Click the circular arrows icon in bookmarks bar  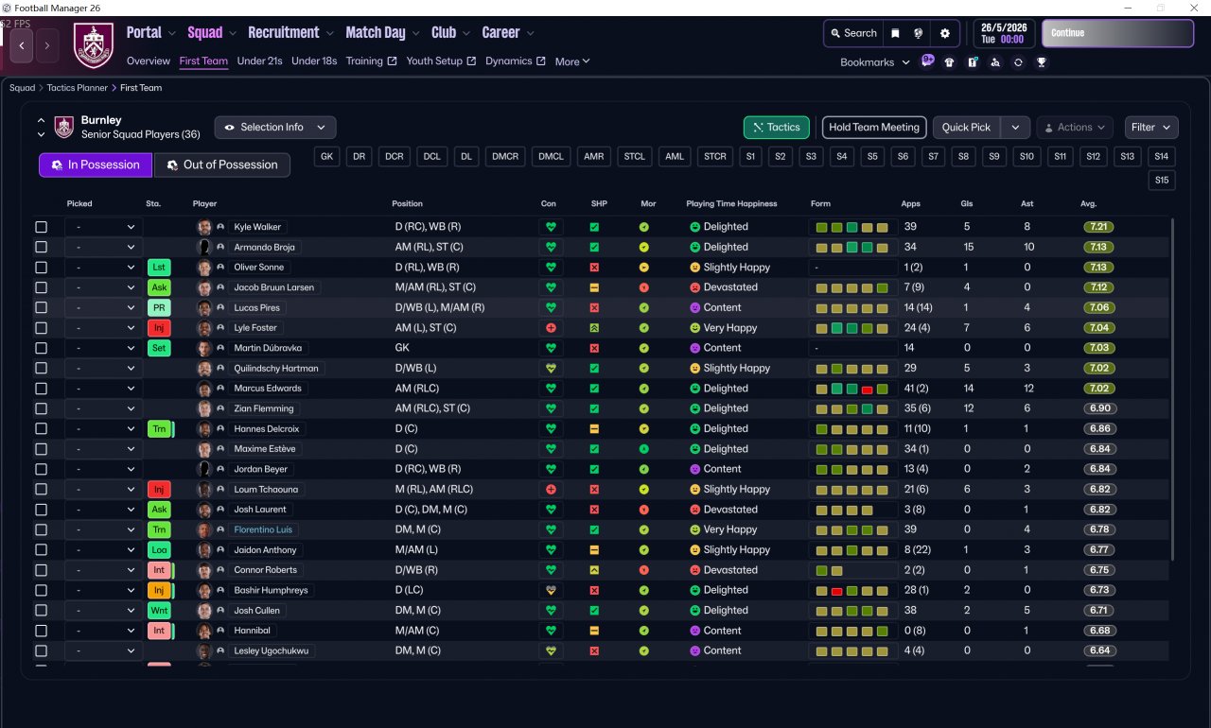tap(1018, 62)
